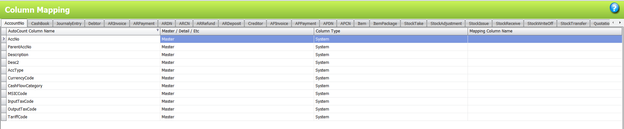
Task: Select the row indicator beside AccNo
Action: (x=4, y=39)
